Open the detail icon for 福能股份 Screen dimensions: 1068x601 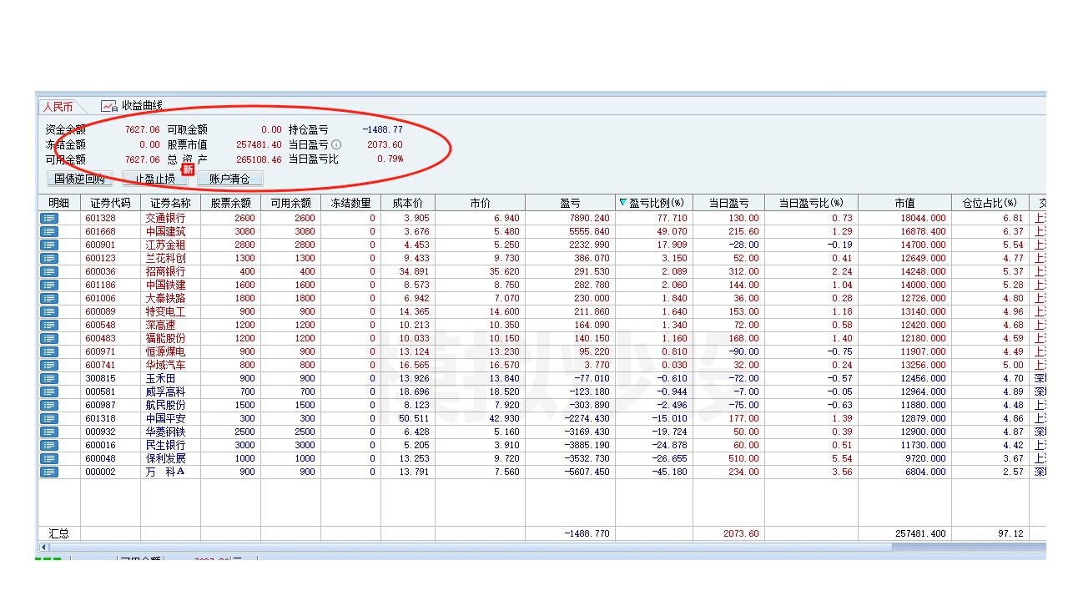[49, 338]
